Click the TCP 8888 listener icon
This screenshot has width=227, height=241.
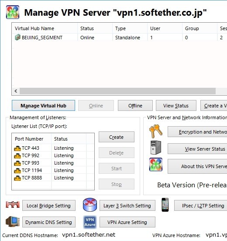pyautogui.click(x=17, y=178)
